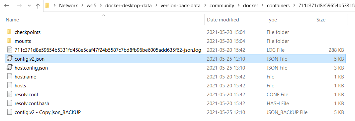Screen dimensions: 355x121
Task: Select the mounts folder icon
Action: click(x=9, y=41)
